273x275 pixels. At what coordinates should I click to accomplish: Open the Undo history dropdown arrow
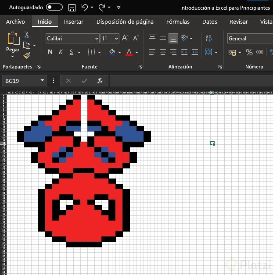(92, 7)
